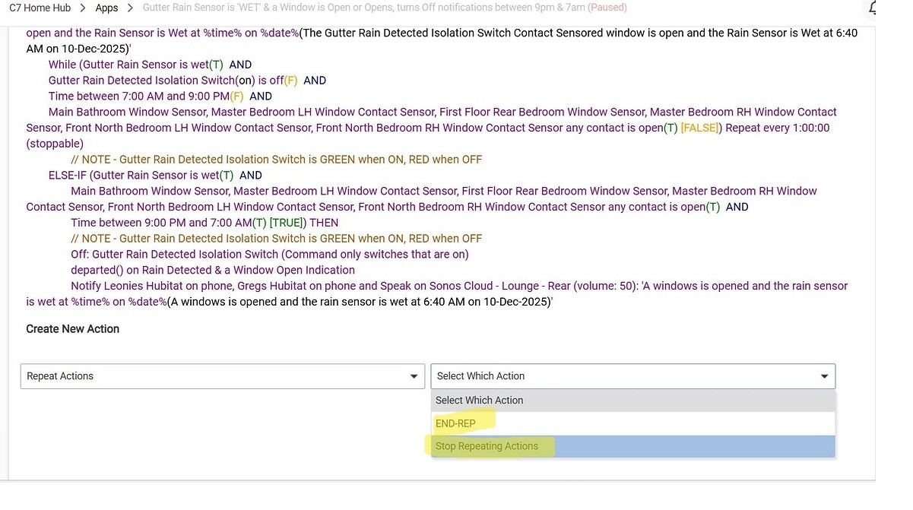Choose END-REP from the action list
This screenshot has width=913, height=510.
455,423
